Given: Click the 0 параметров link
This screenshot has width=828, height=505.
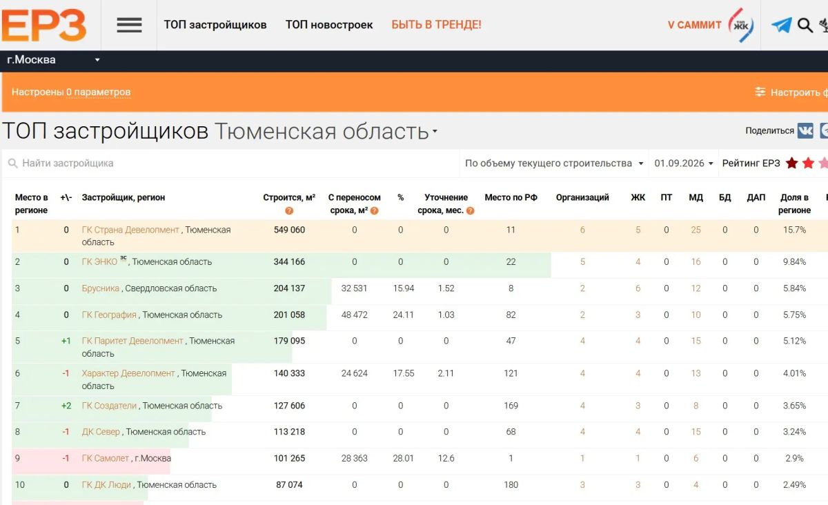Looking at the screenshot, I should [98, 92].
